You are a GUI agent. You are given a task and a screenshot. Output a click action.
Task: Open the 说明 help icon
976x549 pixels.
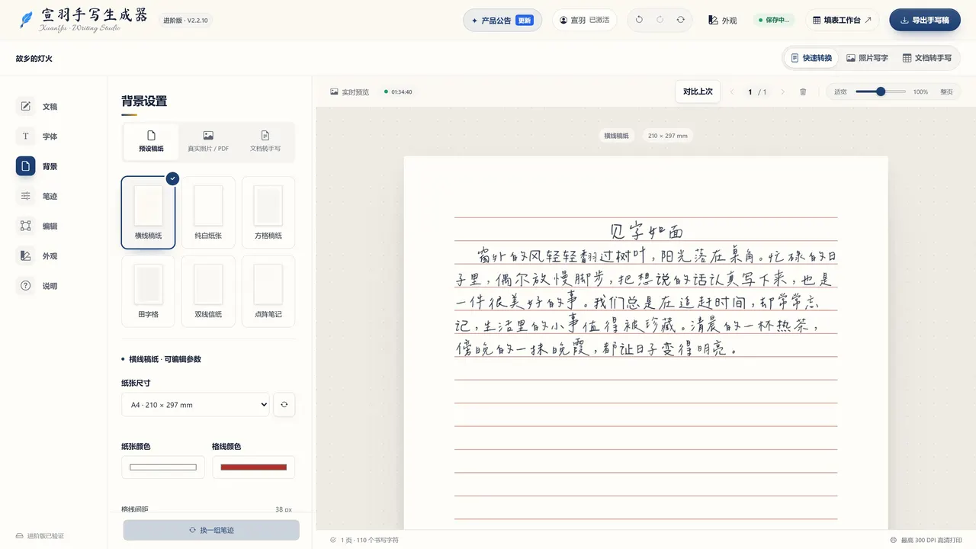(25, 286)
